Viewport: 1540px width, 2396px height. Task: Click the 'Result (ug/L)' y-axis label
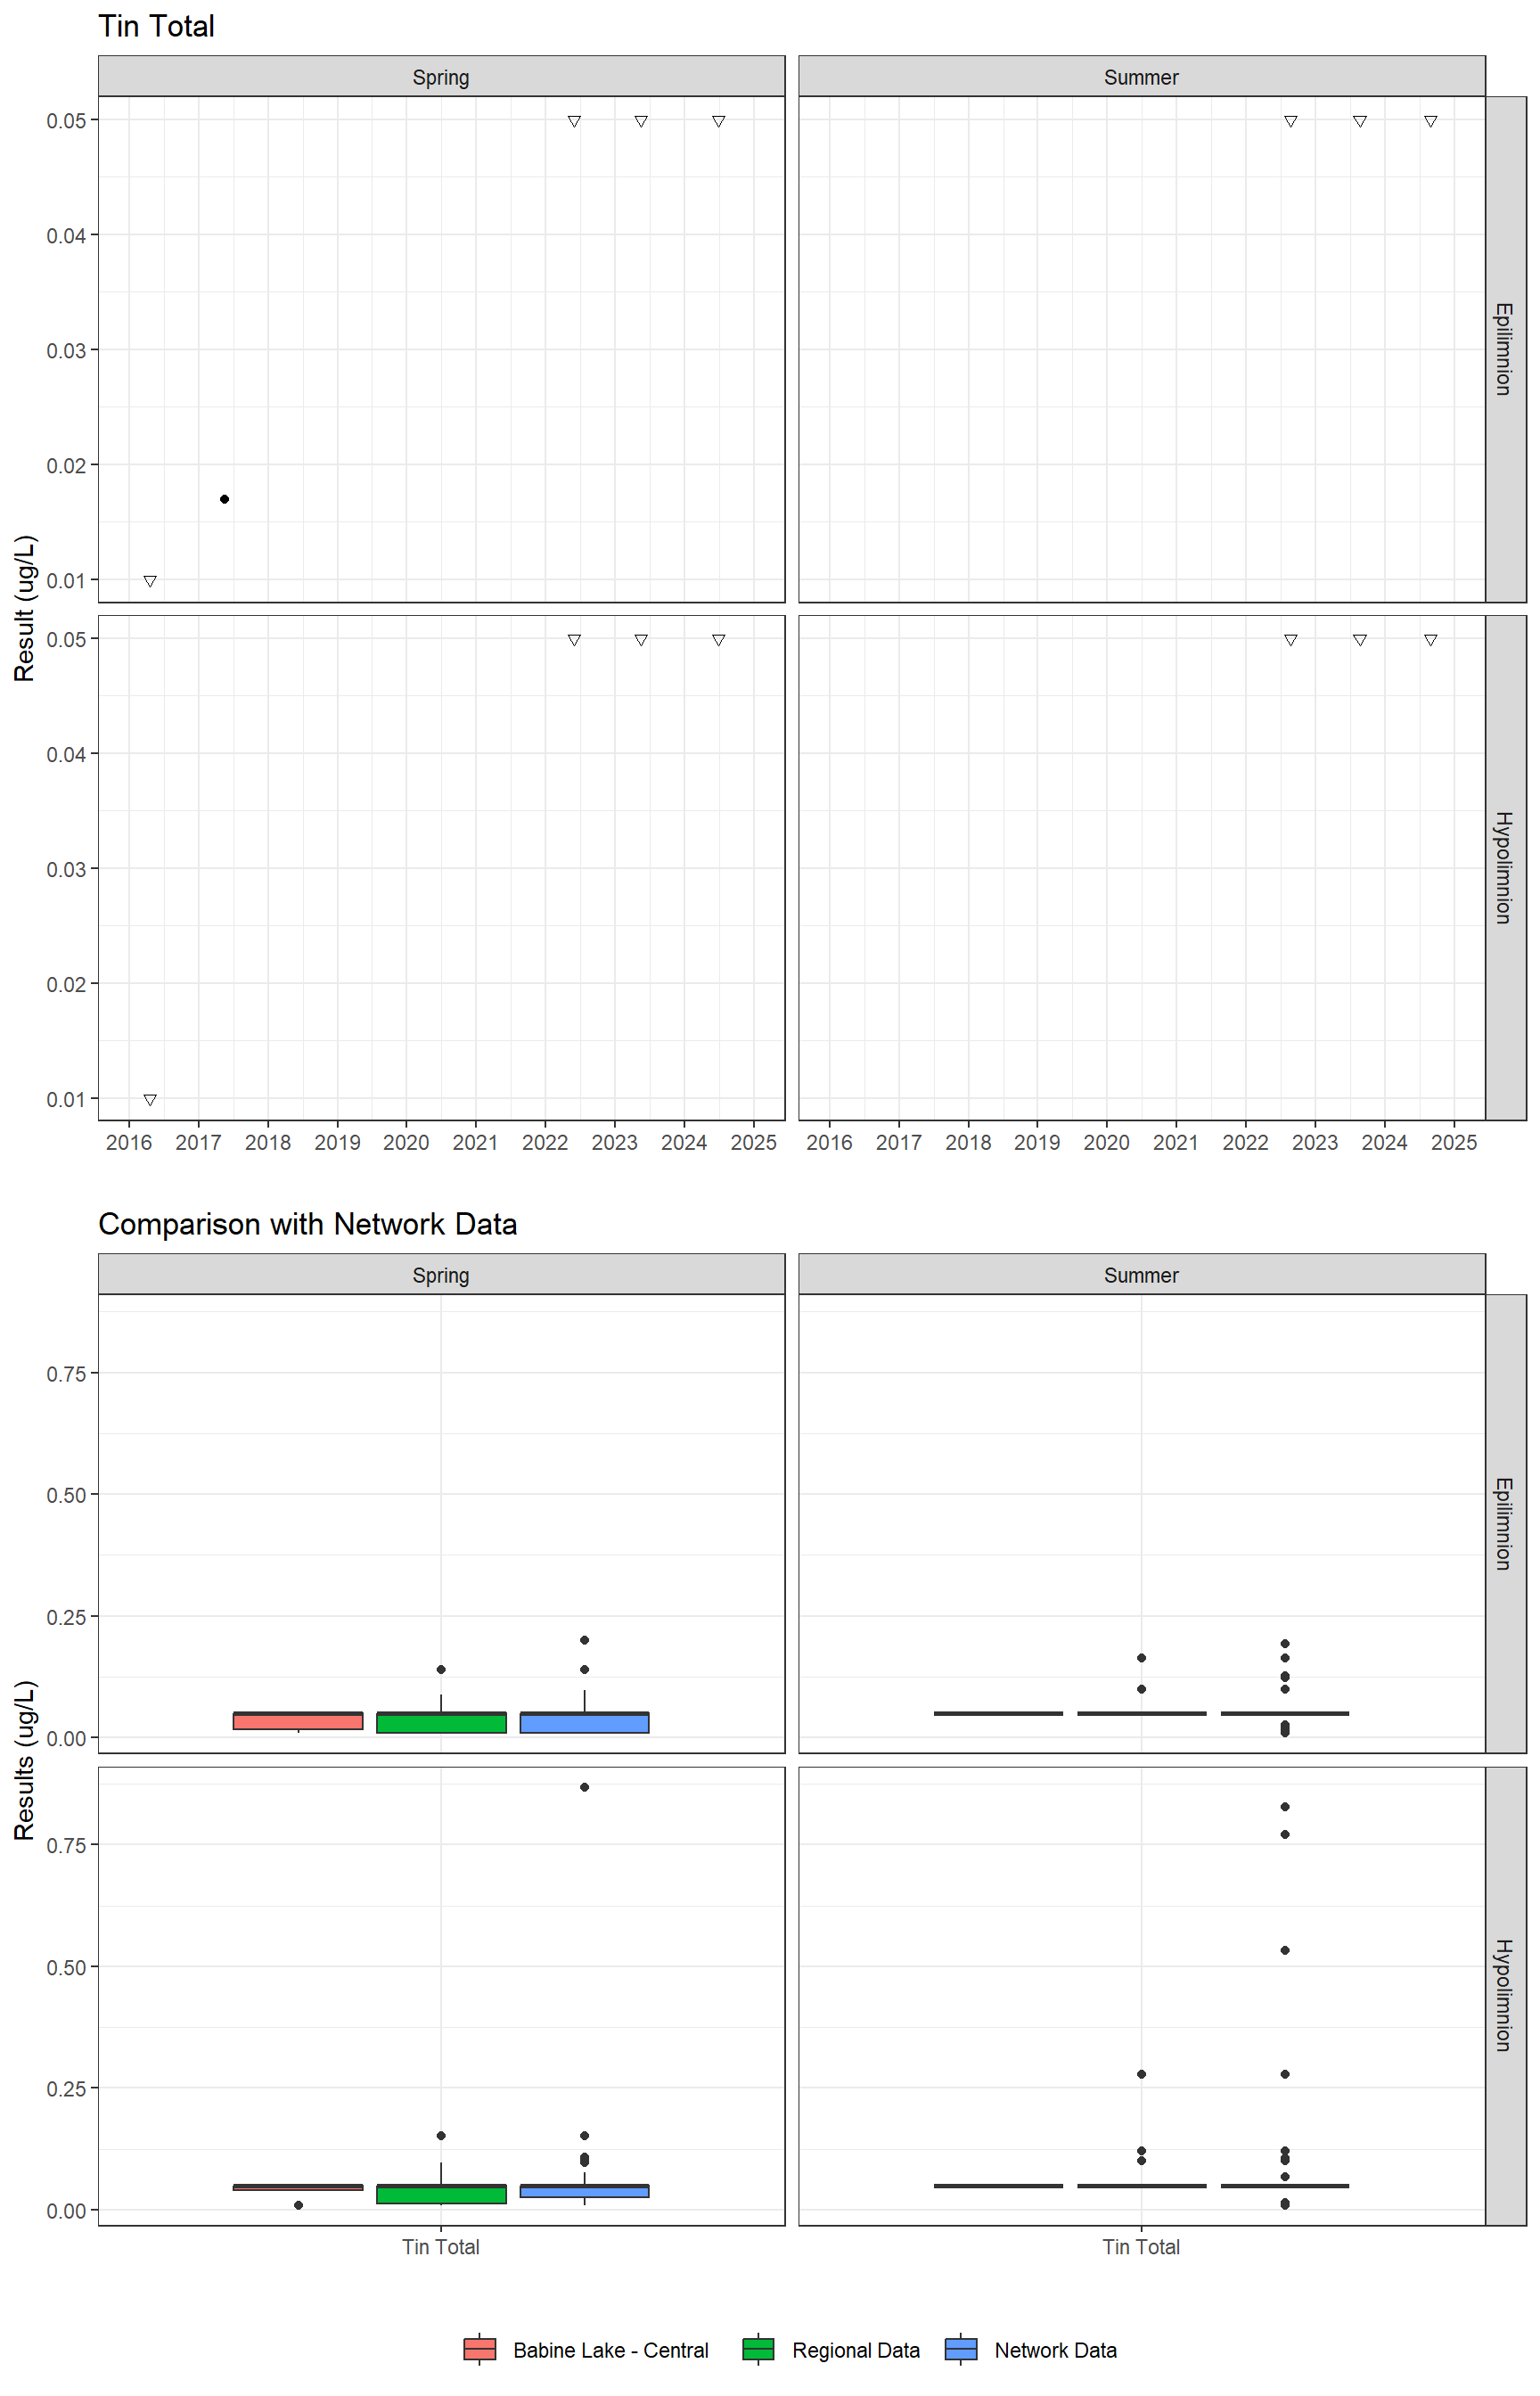point(25,608)
